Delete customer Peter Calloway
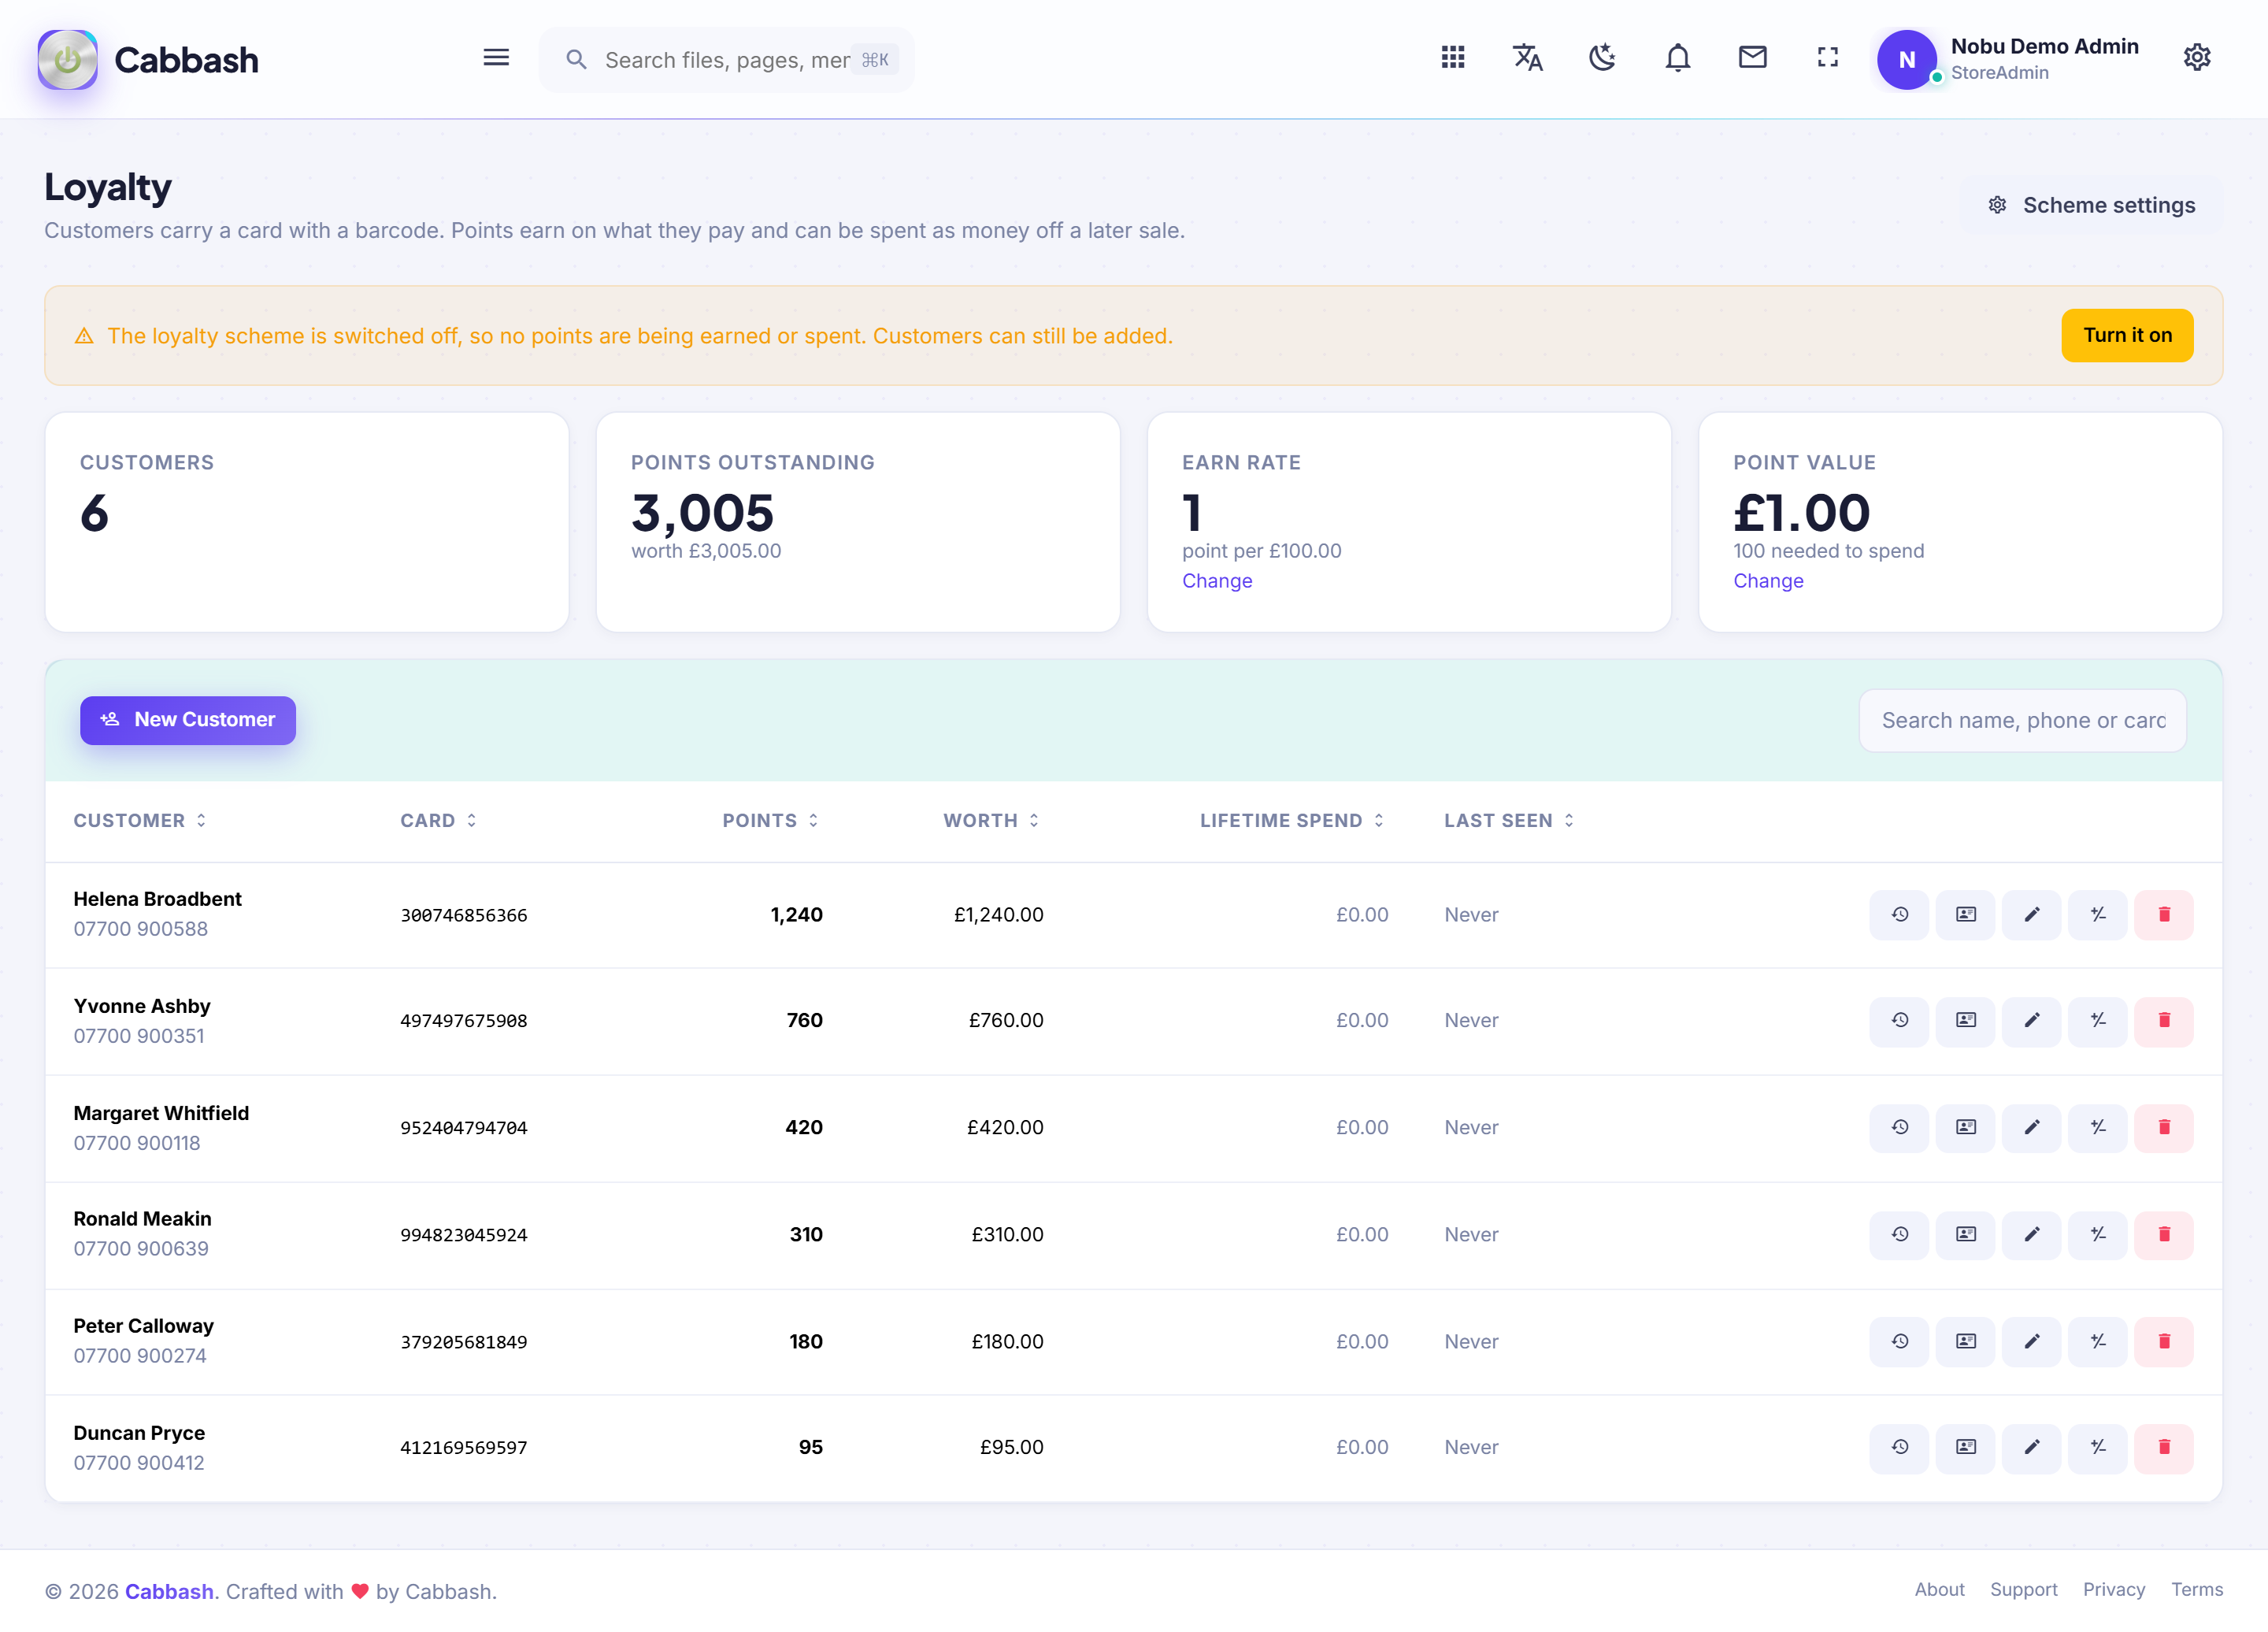 click(x=2164, y=1342)
